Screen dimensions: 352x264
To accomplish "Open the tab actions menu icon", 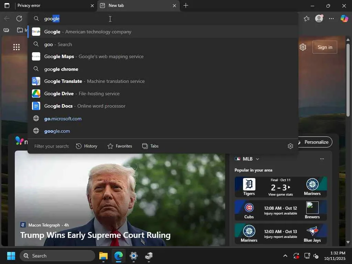I will point(7,5).
